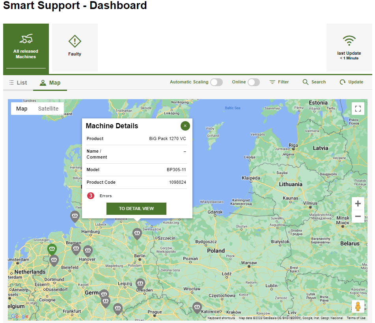Image resolution: width=375 pixels, height=323 pixels.
Task: Click TO DETAIL VIEW button
Action: click(136, 209)
